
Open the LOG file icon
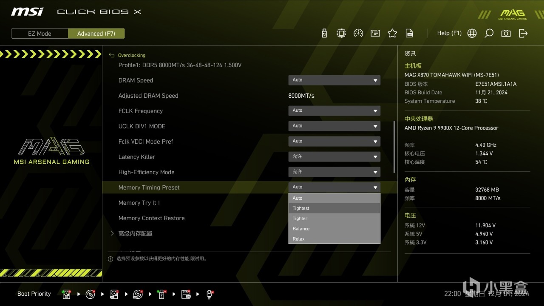pyautogui.click(x=409, y=33)
